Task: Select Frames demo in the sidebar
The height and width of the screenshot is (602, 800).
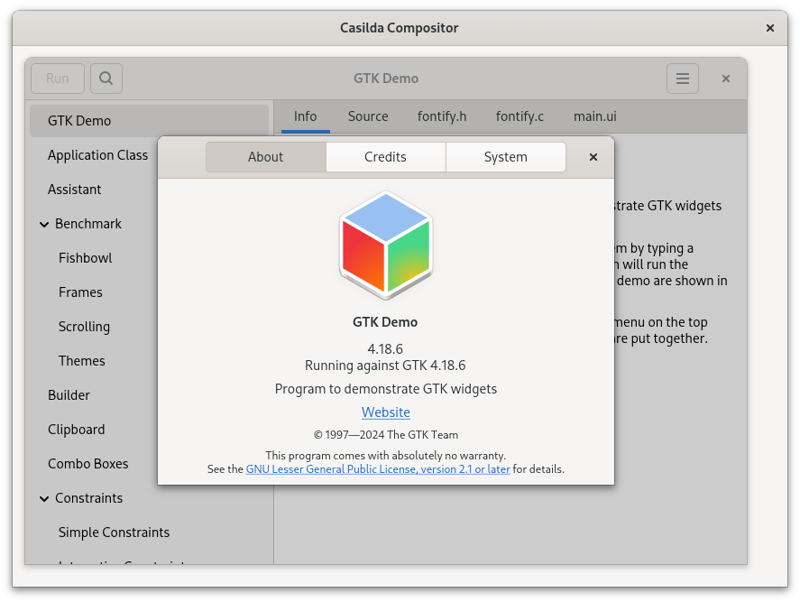Action: 80,292
